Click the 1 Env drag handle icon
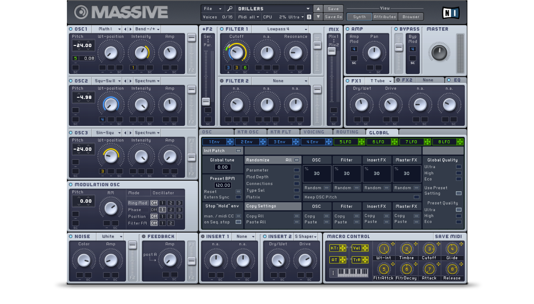The image size is (534, 304). tap(230, 142)
